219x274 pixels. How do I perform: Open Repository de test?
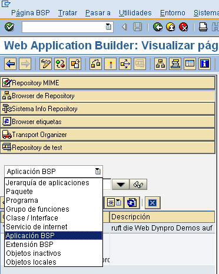click(108, 148)
